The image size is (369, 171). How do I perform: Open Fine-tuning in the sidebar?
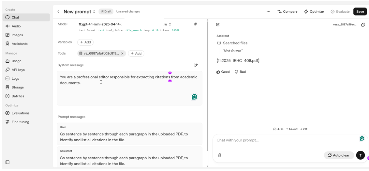20,122
